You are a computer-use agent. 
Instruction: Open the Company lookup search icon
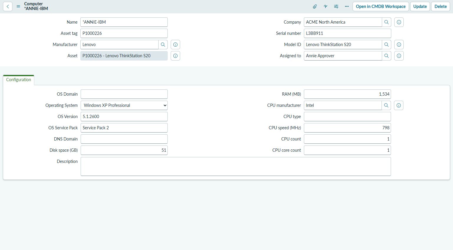[x=387, y=22]
